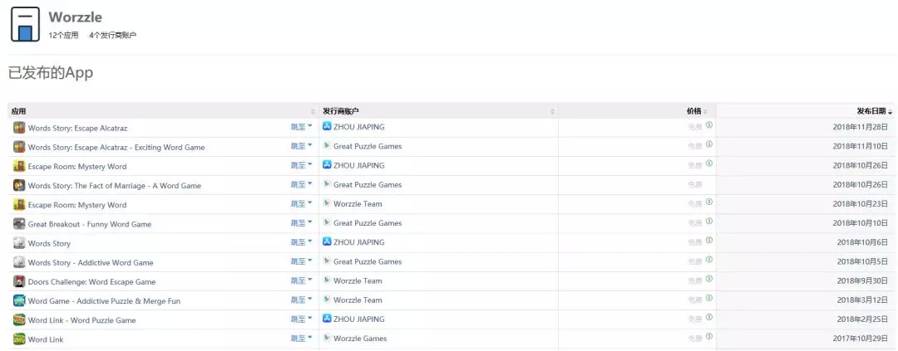Screen dimensions: 898x351
Task: Open 跳至 dropdown in 2018年10月23日 Escape Room row
Action: click(301, 203)
